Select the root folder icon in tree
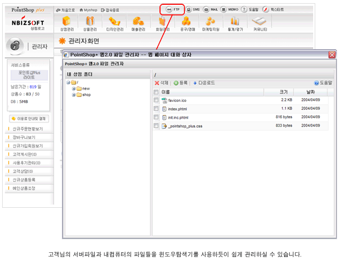 click(x=73, y=82)
